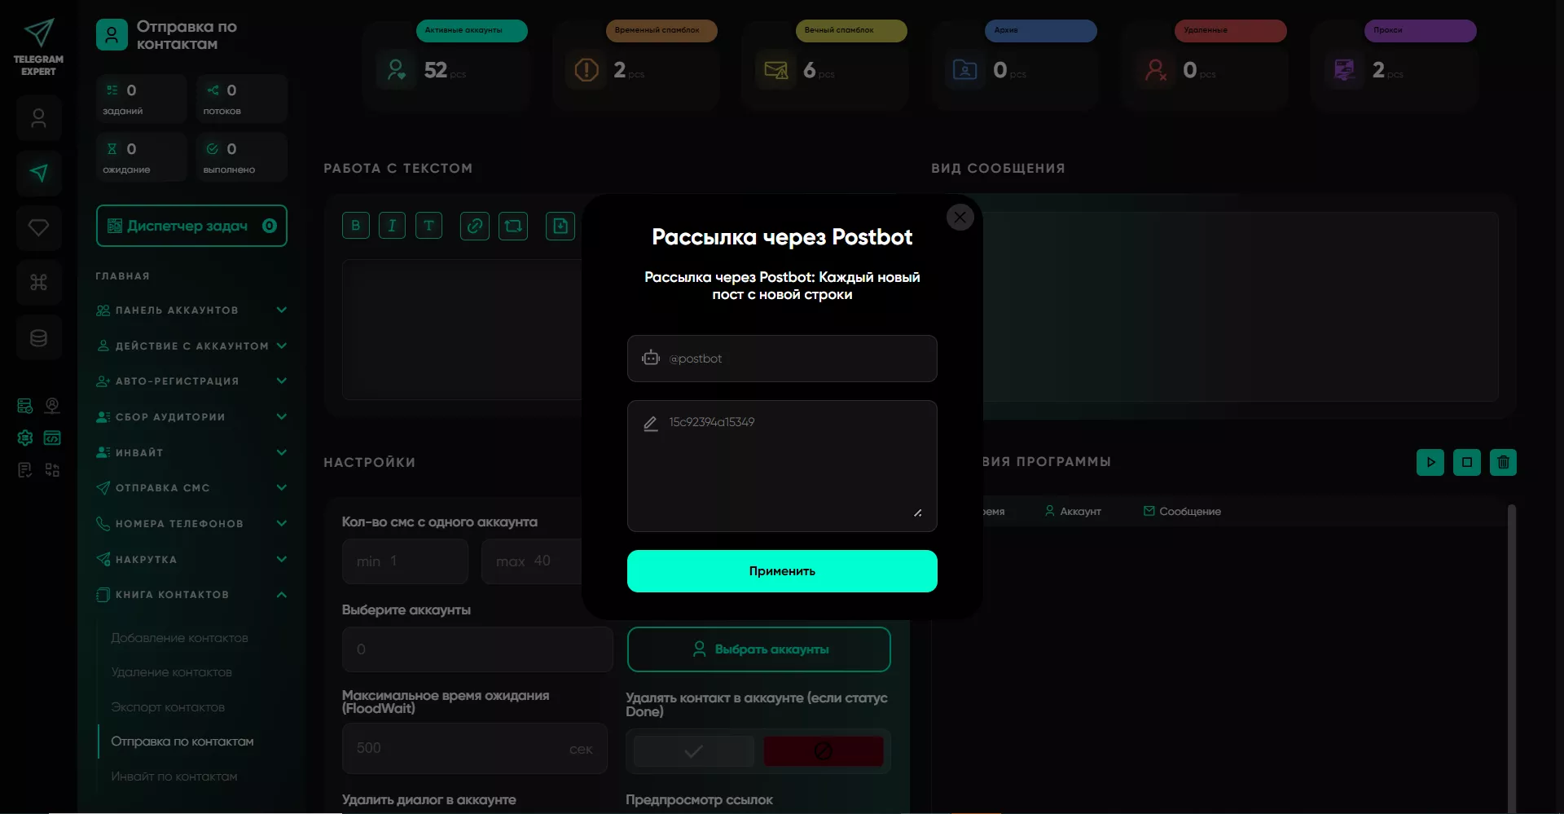Click the archive accounts icon
The width and height of the screenshot is (1564, 814).
point(965,70)
